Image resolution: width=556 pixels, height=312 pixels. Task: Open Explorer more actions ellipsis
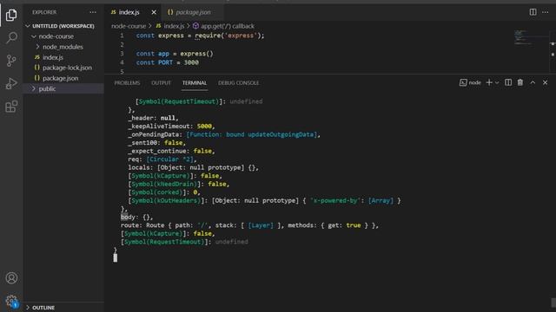[93, 12]
